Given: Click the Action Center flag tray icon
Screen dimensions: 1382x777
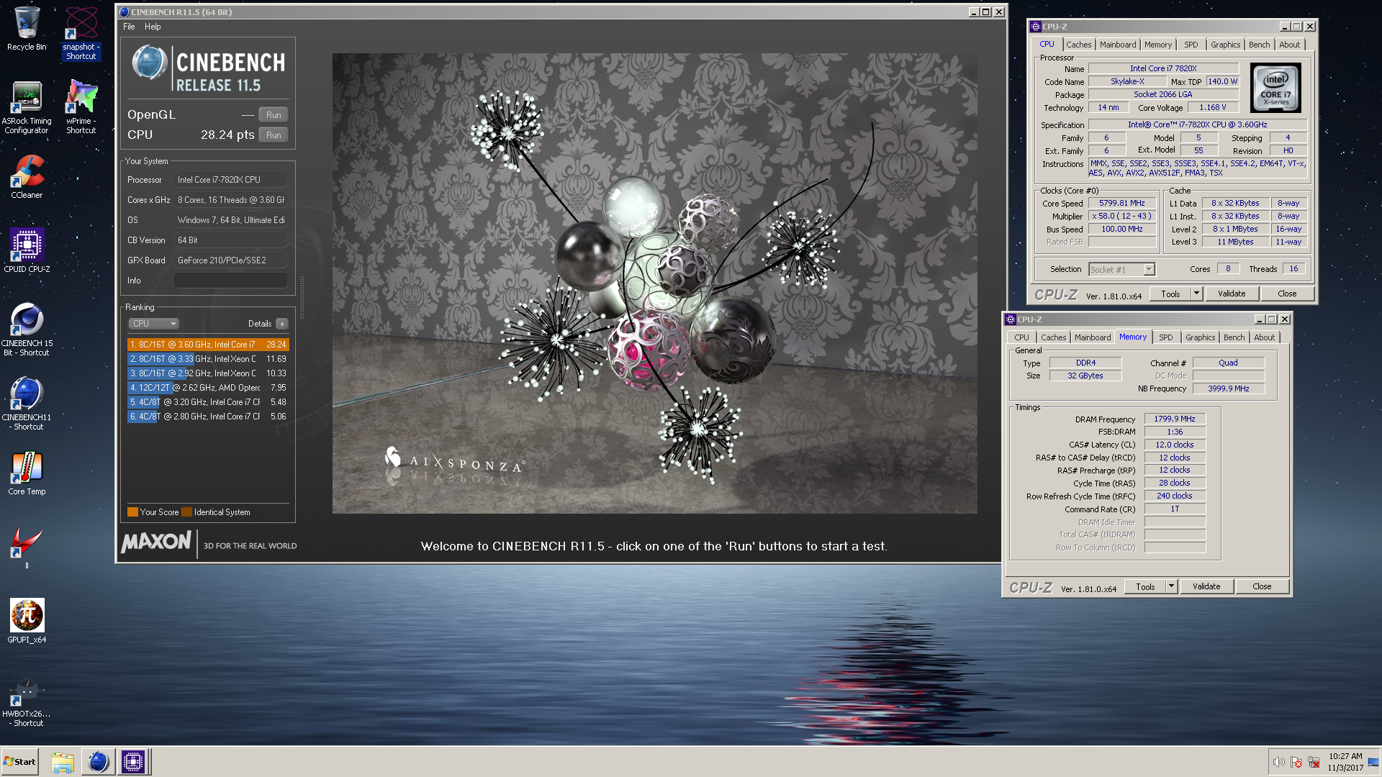Looking at the screenshot, I should point(1296,762).
